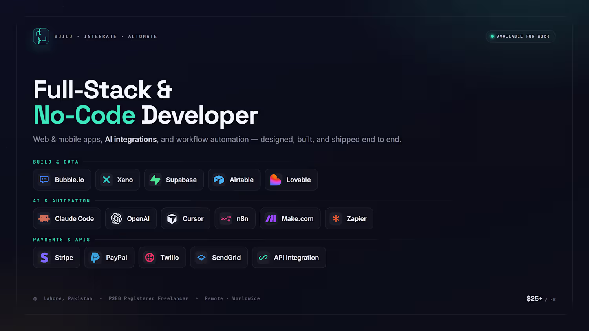Select the OpenAI label

pyautogui.click(x=138, y=219)
